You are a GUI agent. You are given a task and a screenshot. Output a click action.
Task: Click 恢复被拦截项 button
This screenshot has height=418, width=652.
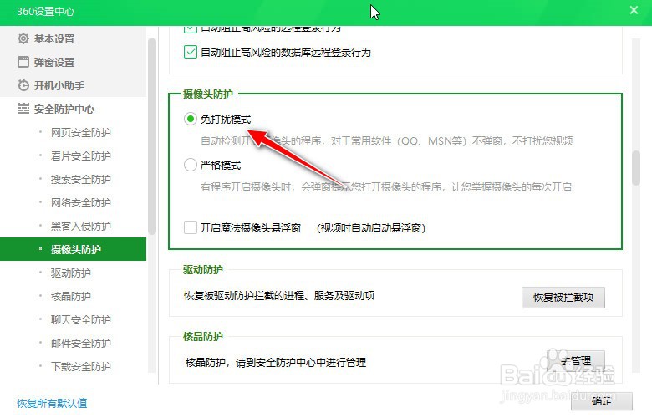click(x=563, y=298)
